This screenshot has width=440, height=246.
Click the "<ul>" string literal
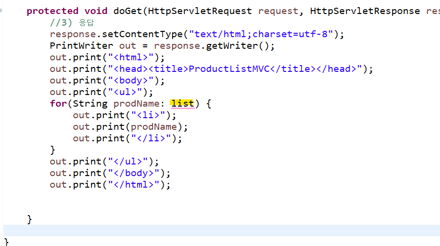125,92
